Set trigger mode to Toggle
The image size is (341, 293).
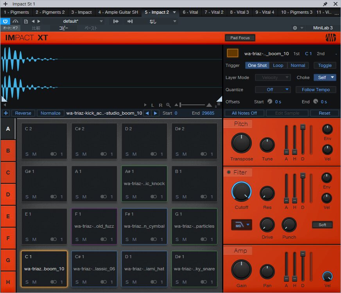tap(325, 65)
